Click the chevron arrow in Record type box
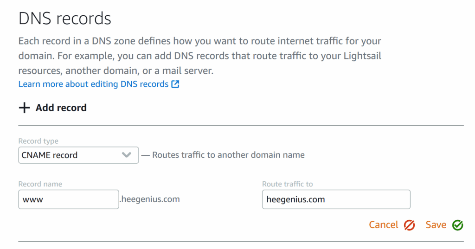The image size is (475, 249). (x=126, y=155)
